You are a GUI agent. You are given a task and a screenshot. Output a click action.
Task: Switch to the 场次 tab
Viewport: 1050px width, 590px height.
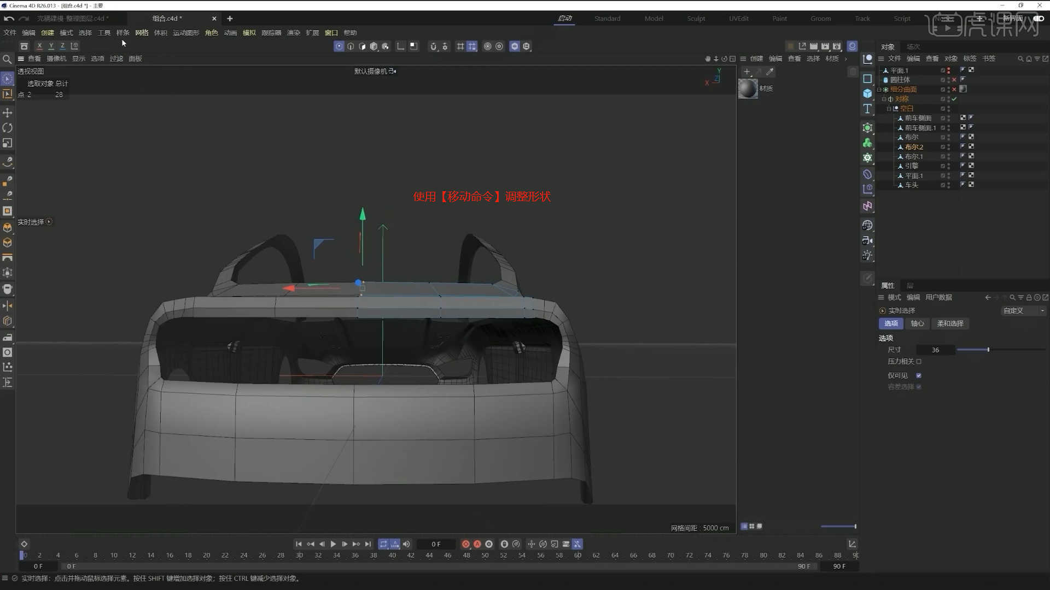pos(913,47)
